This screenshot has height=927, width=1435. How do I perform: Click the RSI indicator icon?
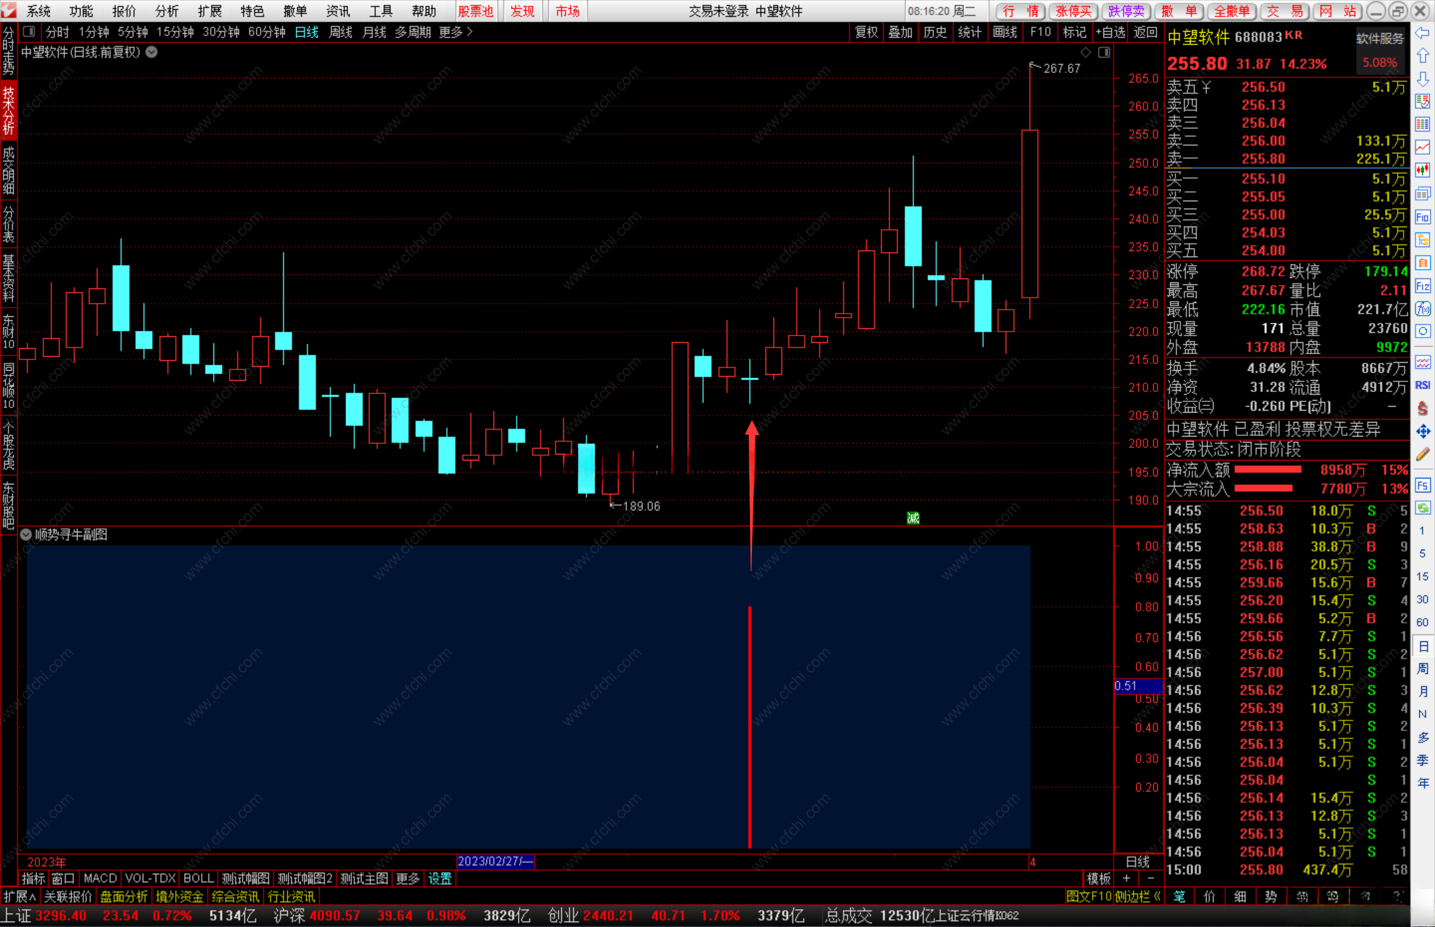[1422, 385]
